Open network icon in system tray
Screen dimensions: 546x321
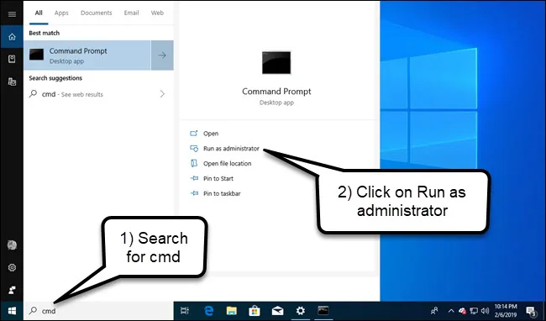[474, 311]
